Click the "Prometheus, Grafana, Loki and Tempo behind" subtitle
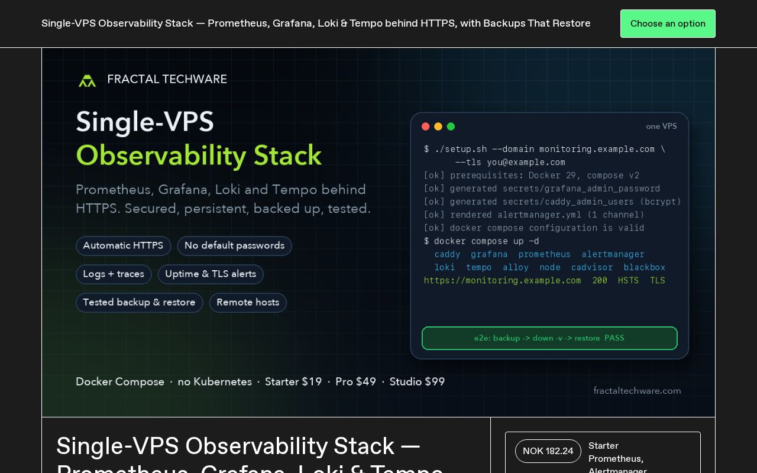Screen dimensions: 757x473 [x=221, y=190]
